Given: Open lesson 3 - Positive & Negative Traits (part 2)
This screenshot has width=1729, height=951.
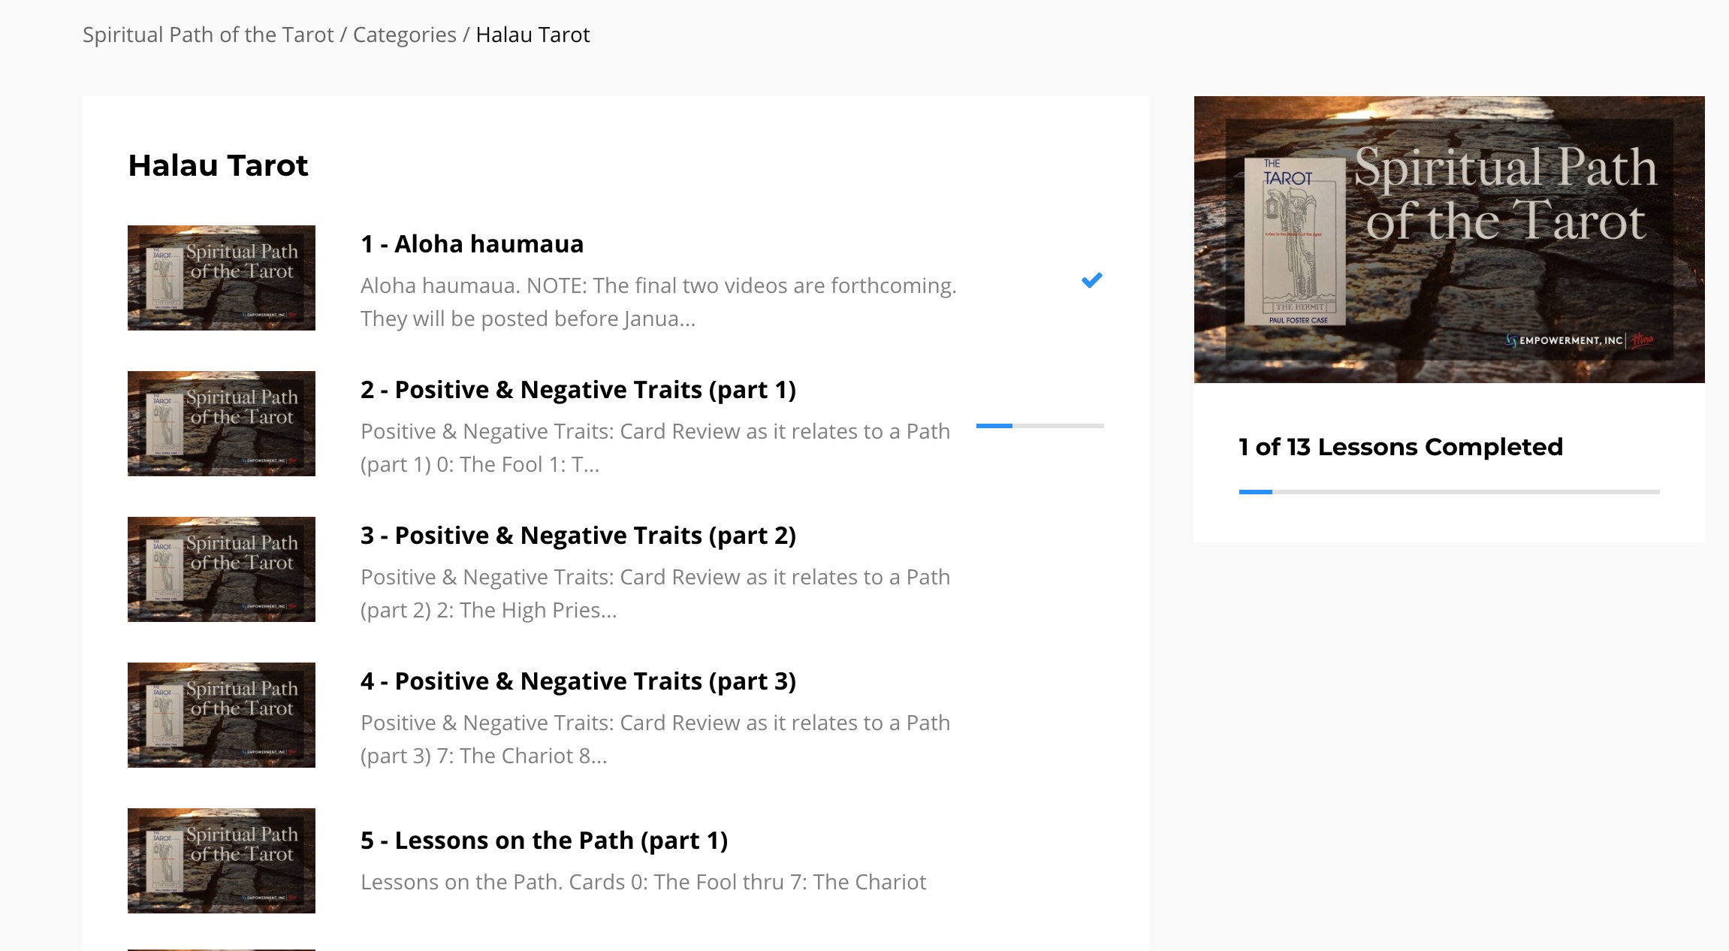Looking at the screenshot, I should [x=578, y=535].
